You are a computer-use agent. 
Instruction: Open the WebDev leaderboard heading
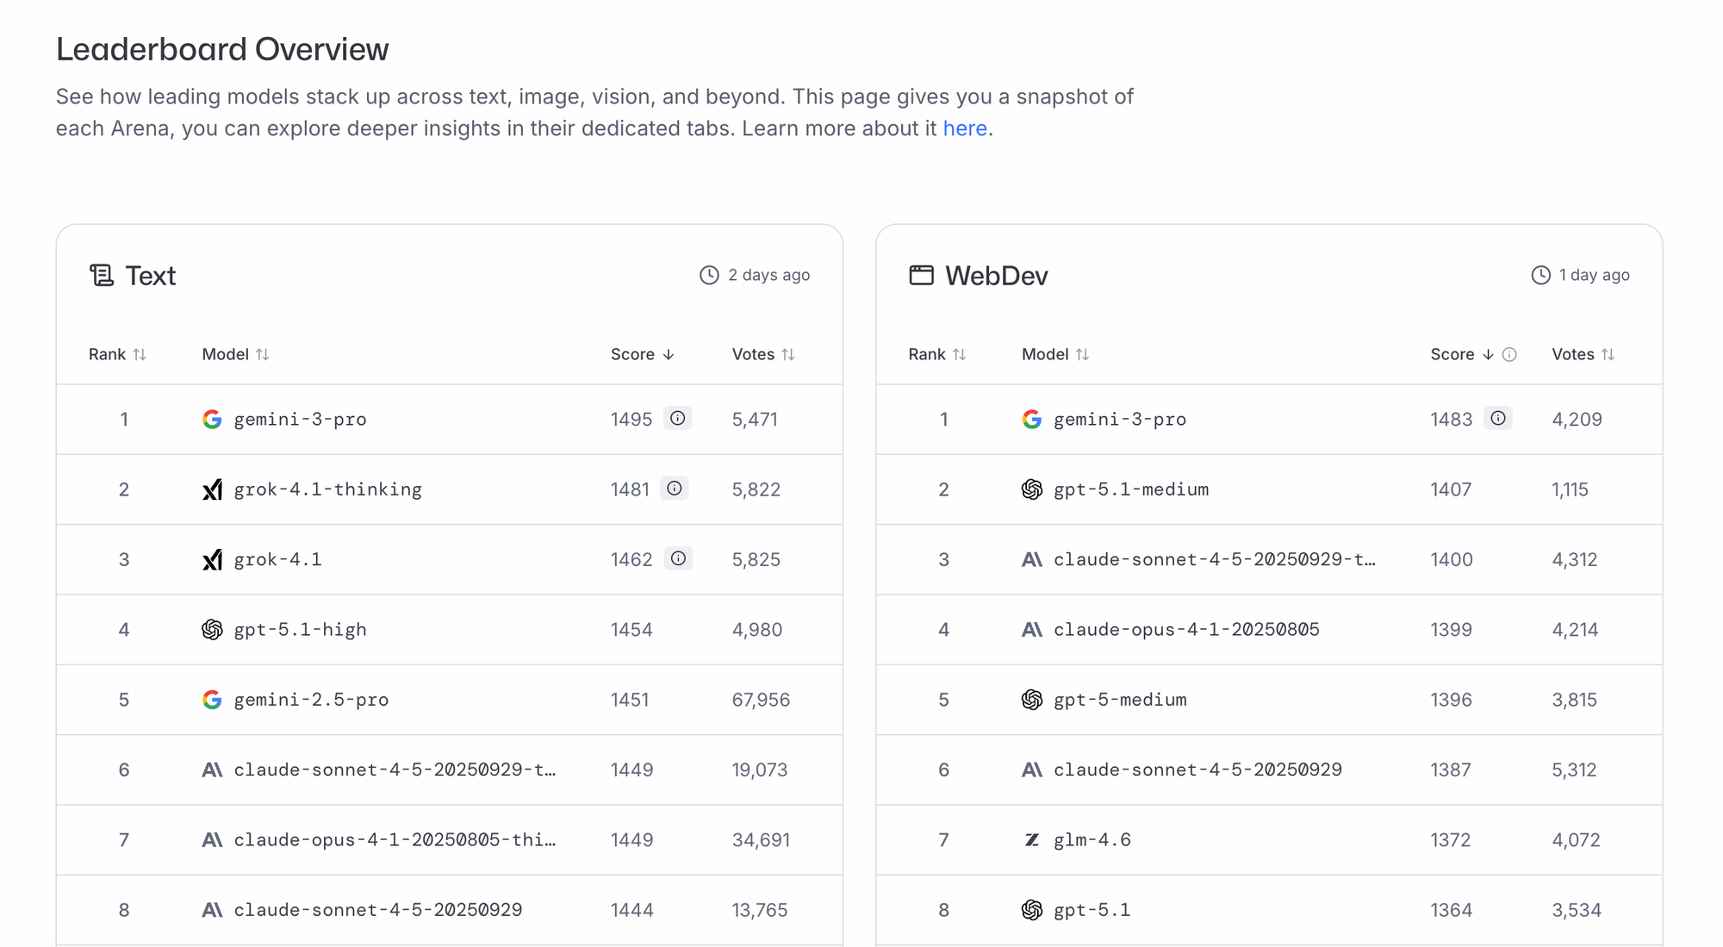point(996,276)
